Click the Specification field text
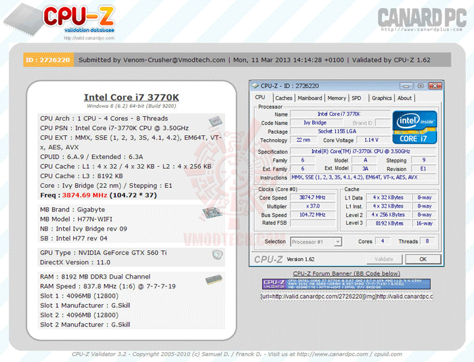 coord(363,152)
